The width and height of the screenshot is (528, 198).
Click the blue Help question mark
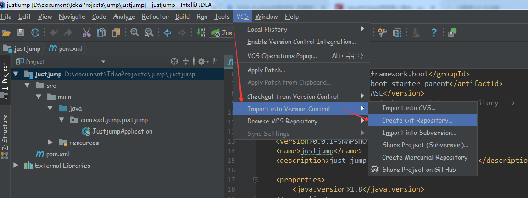pos(434,32)
